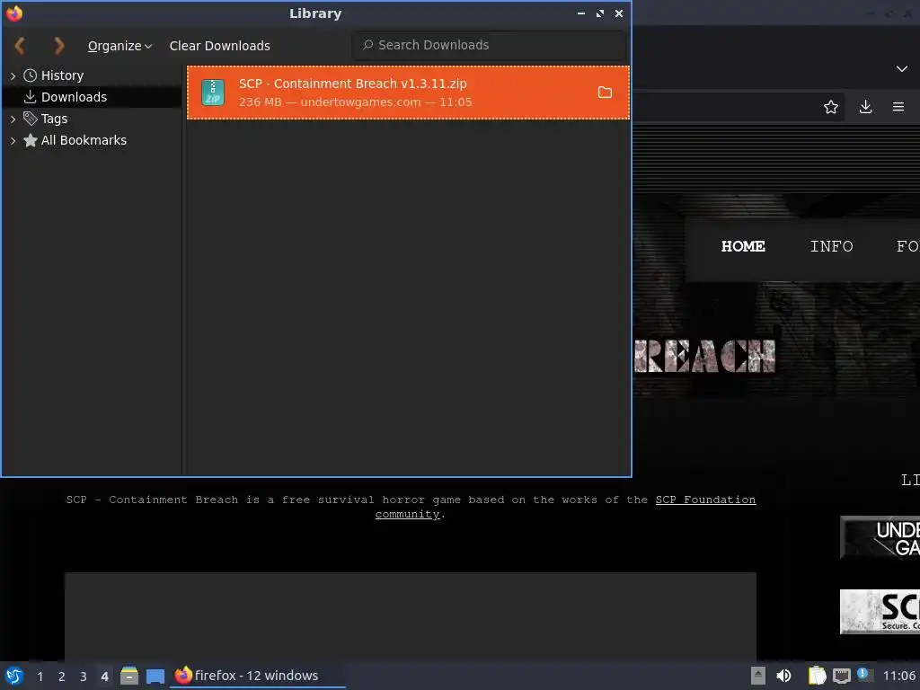Click the Firefox logo in Library title bar

[x=14, y=13]
